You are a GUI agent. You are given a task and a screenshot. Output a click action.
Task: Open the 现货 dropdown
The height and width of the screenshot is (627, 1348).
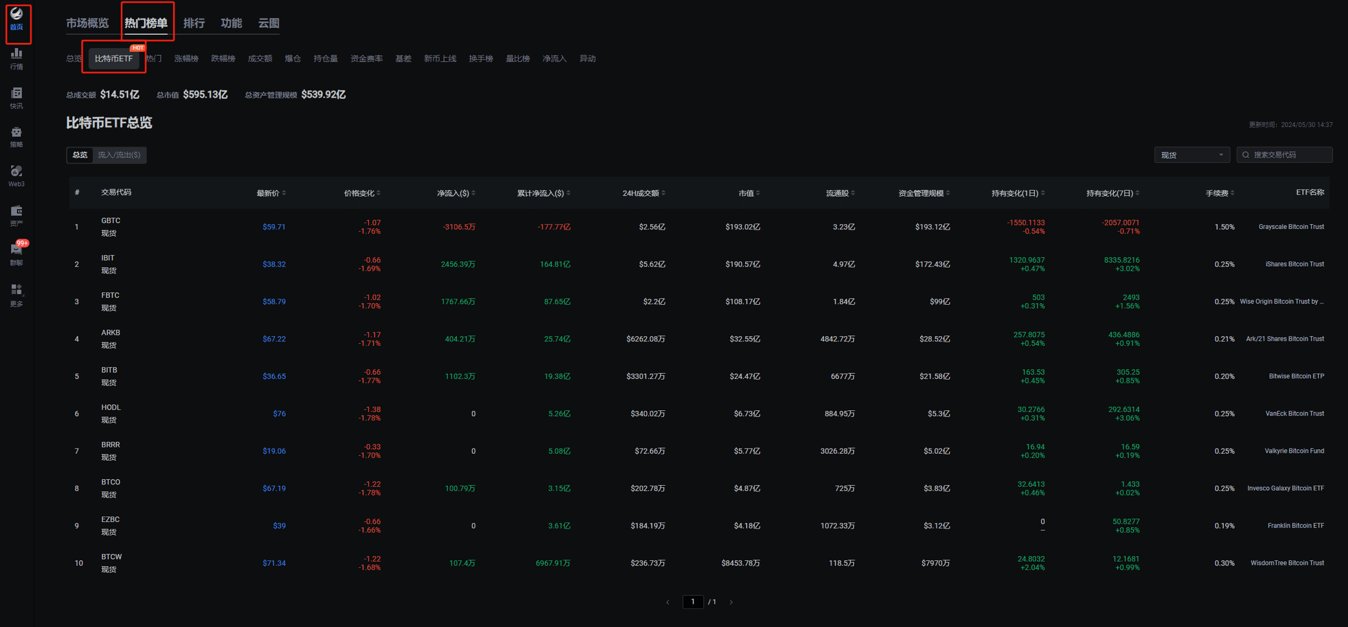coord(1191,155)
